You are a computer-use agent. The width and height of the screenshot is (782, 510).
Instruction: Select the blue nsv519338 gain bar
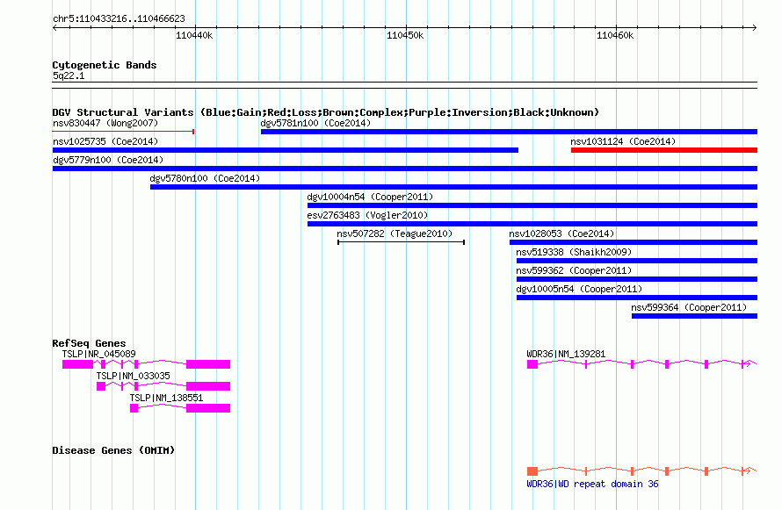637,261
